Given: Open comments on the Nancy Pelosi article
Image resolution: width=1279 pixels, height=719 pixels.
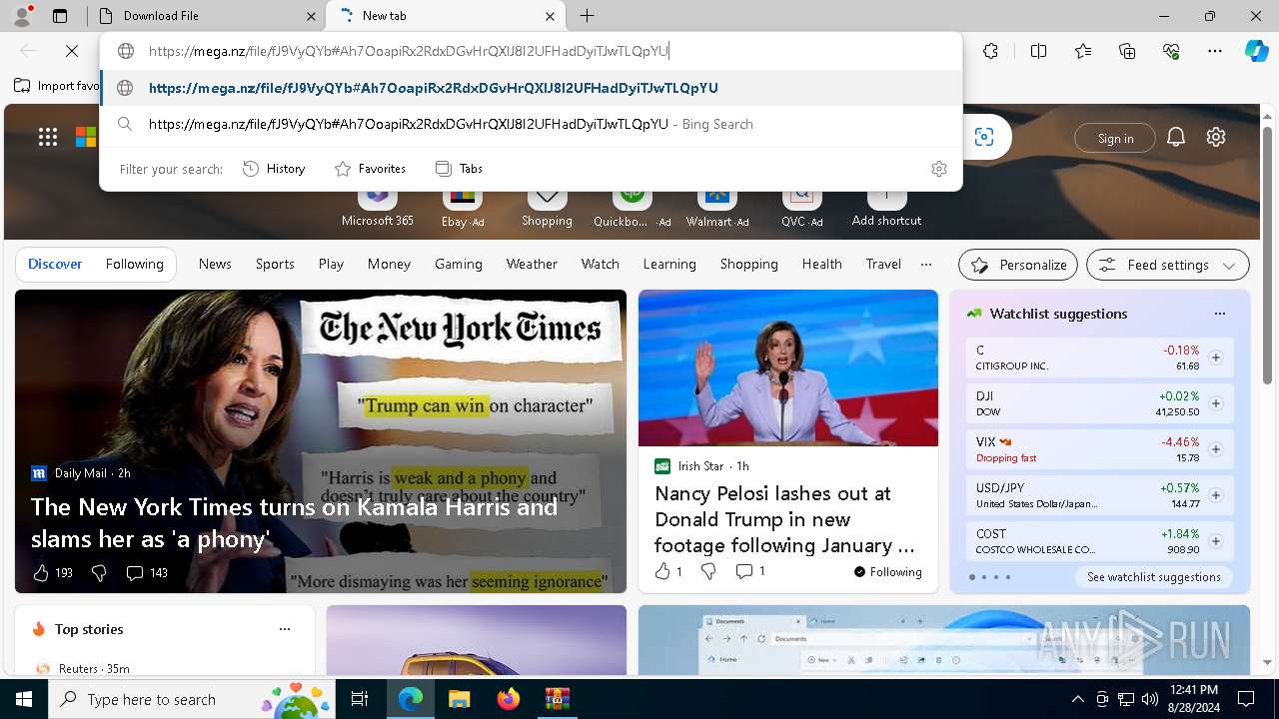Looking at the screenshot, I should 749,571.
